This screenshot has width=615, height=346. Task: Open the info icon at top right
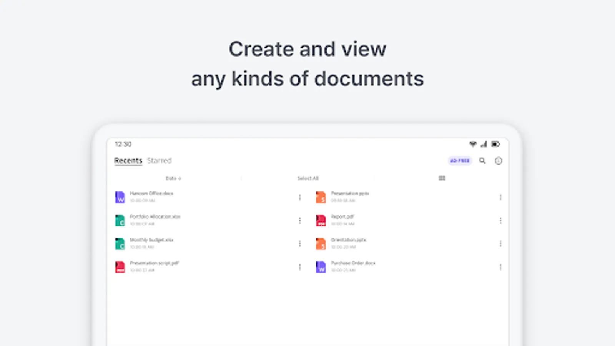click(x=499, y=161)
